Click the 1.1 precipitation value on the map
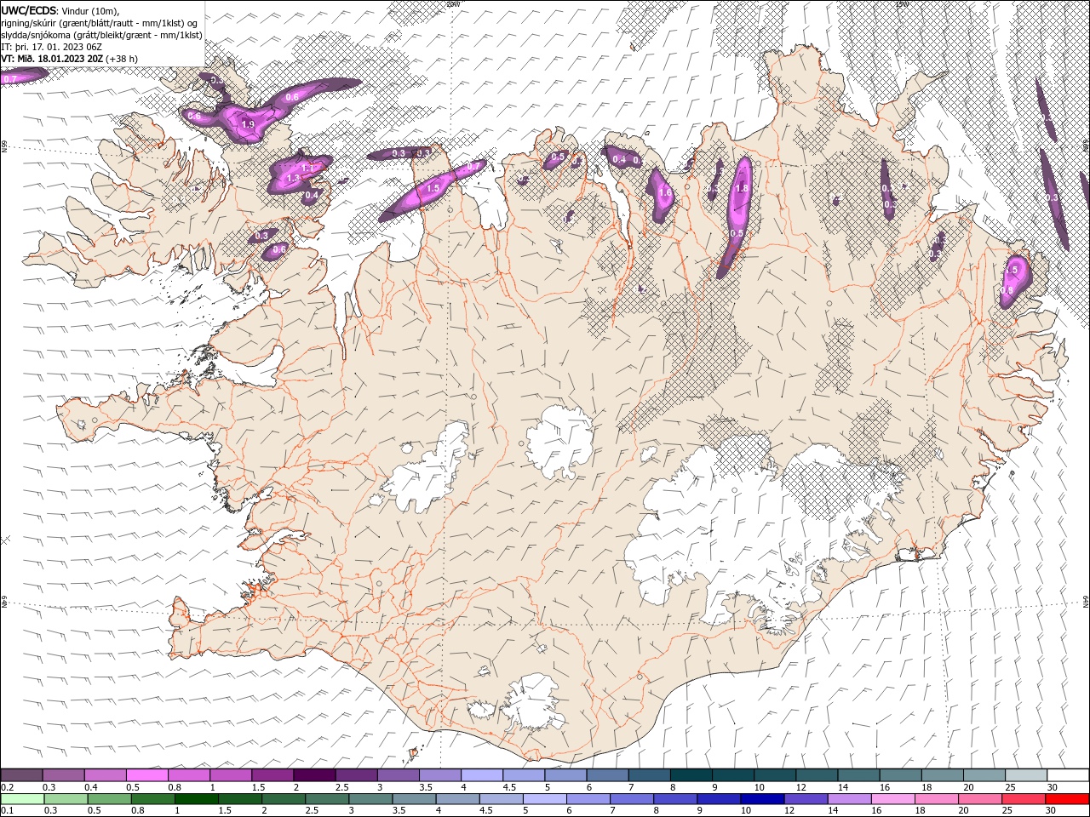The width and height of the screenshot is (1090, 817). pyautogui.click(x=307, y=168)
